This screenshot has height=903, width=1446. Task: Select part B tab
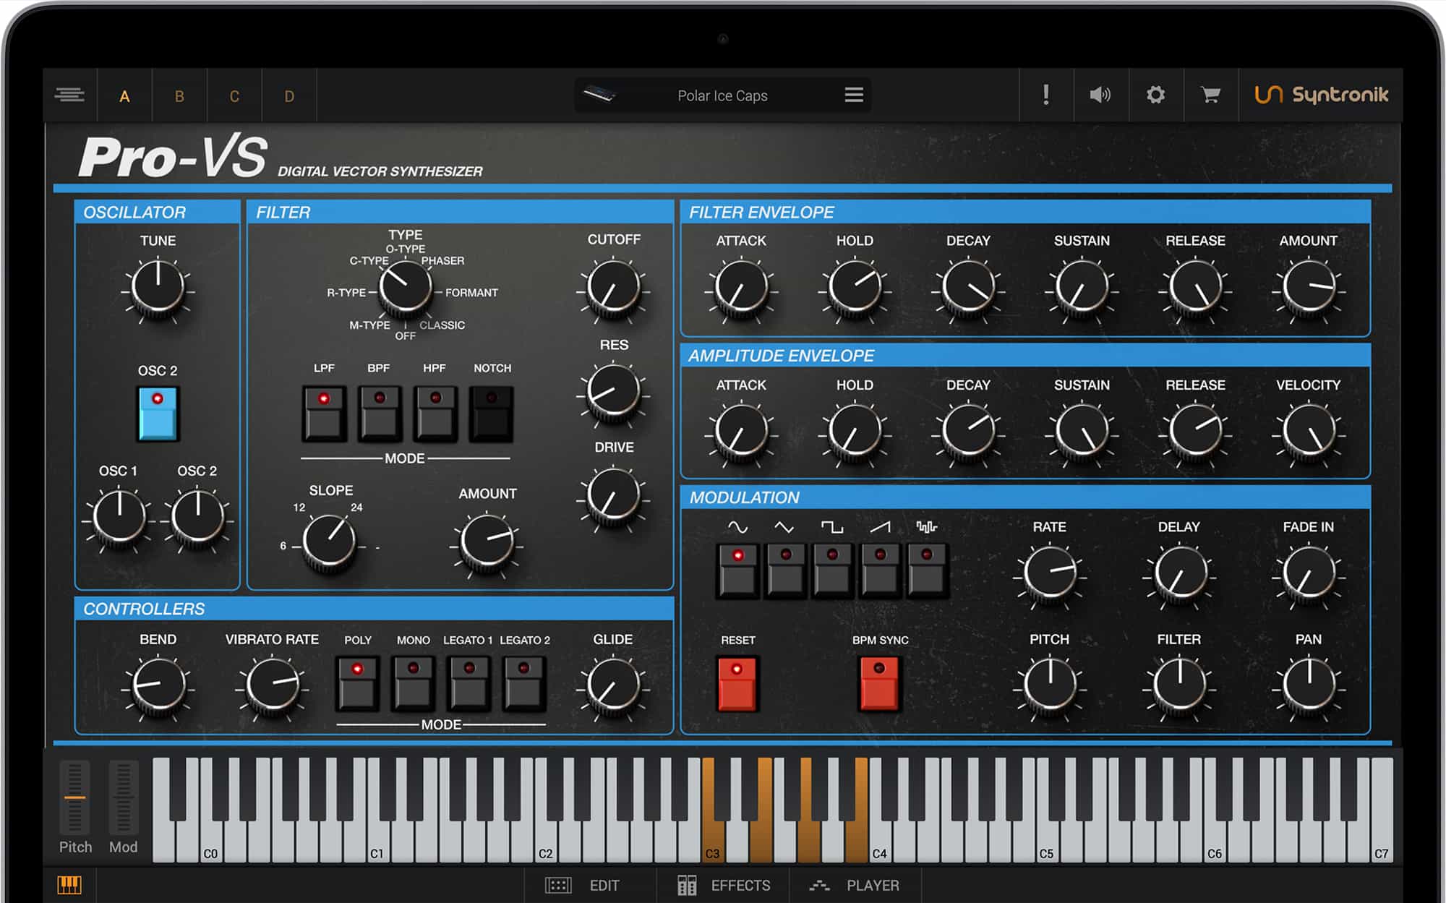tap(179, 96)
